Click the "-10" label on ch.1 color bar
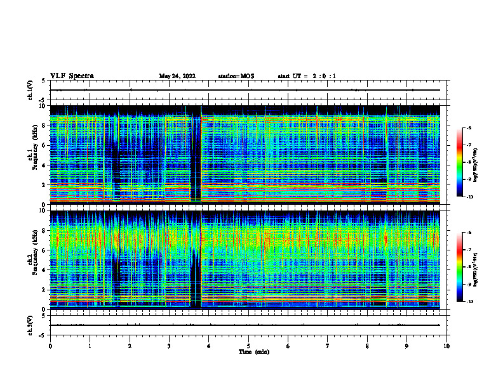The image size is (503, 388). pyautogui.click(x=469, y=197)
